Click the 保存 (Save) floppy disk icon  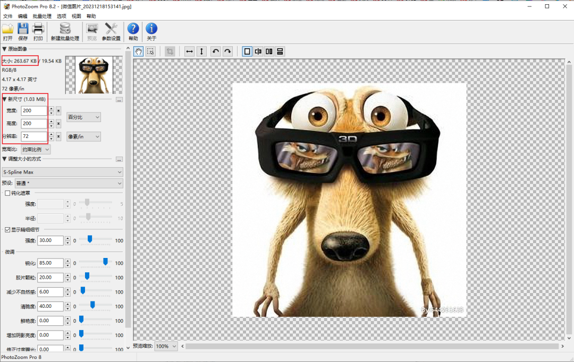[x=23, y=29]
